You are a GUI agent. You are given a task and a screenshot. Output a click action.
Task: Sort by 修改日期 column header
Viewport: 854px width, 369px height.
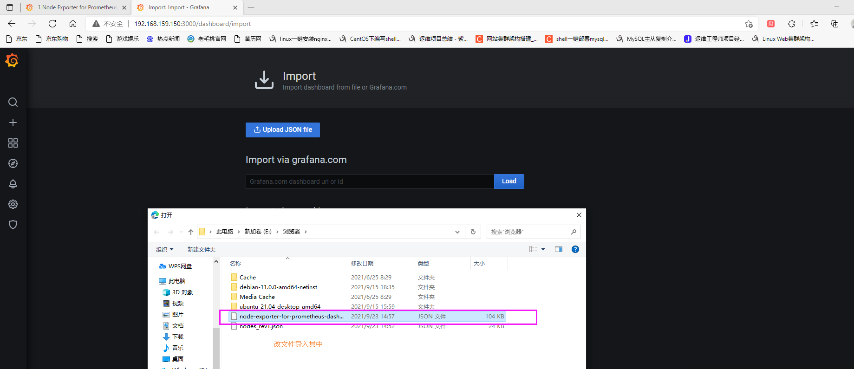362,264
